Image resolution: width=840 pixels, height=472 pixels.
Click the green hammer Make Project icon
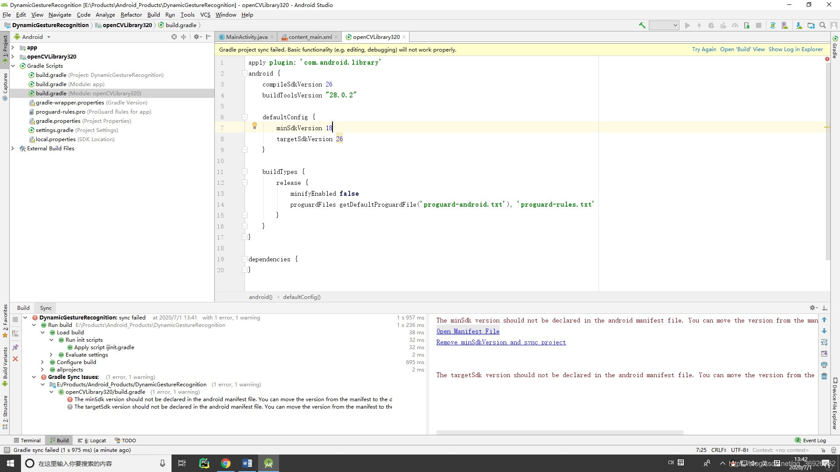pos(642,25)
